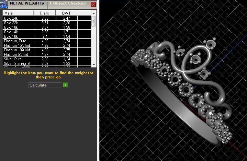
Task: Click the DWT column header
Action: click(66, 13)
